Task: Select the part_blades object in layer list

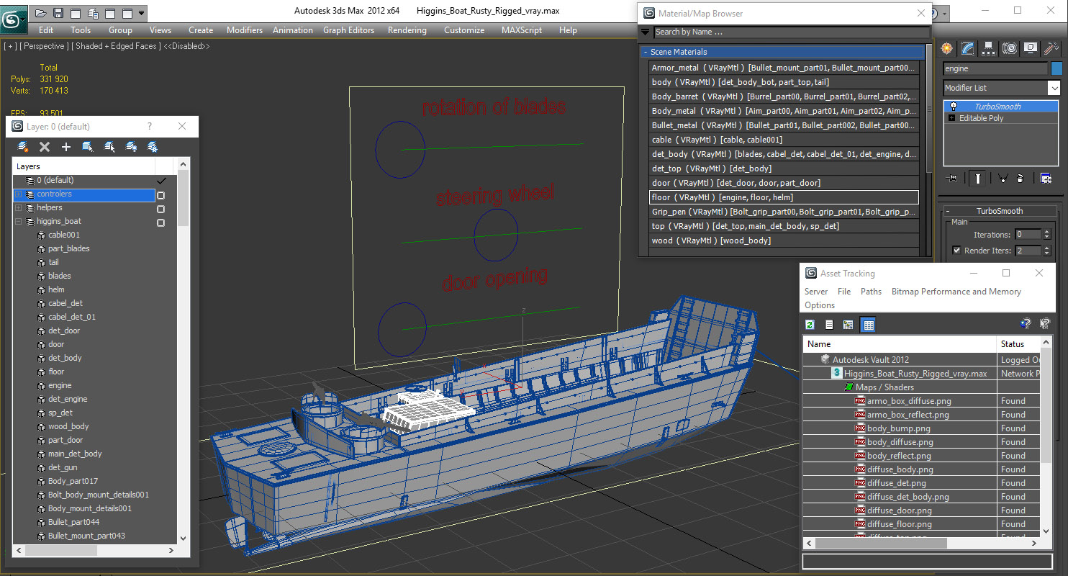Action: tap(69, 248)
